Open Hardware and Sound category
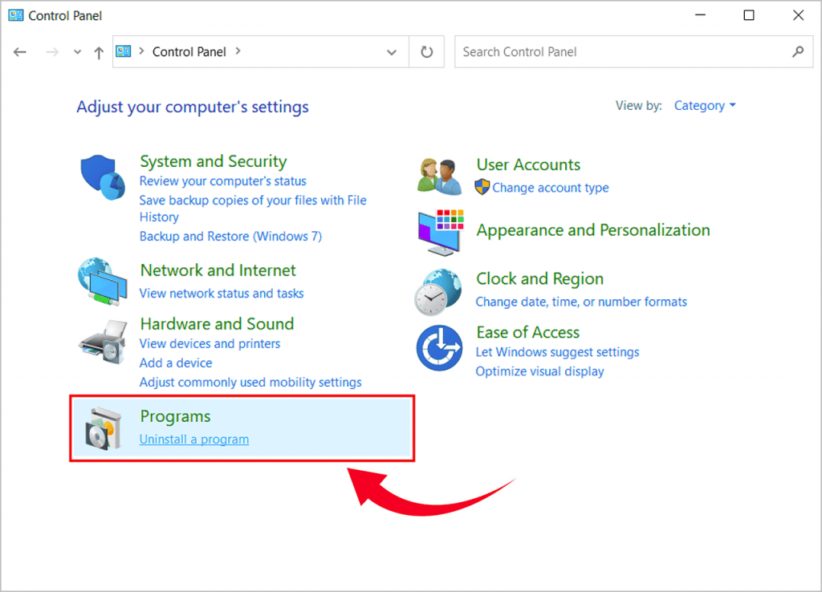 click(217, 324)
